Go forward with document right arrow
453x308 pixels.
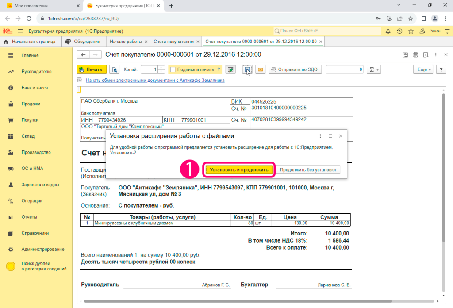coord(96,54)
